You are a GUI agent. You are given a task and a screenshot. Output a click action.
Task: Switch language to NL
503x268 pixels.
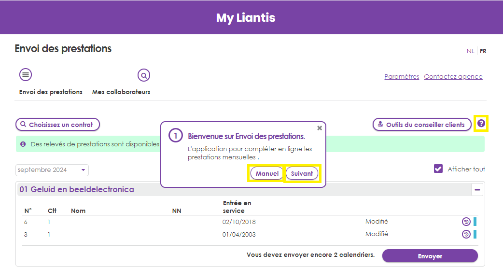pyautogui.click(x=470, y=51)
